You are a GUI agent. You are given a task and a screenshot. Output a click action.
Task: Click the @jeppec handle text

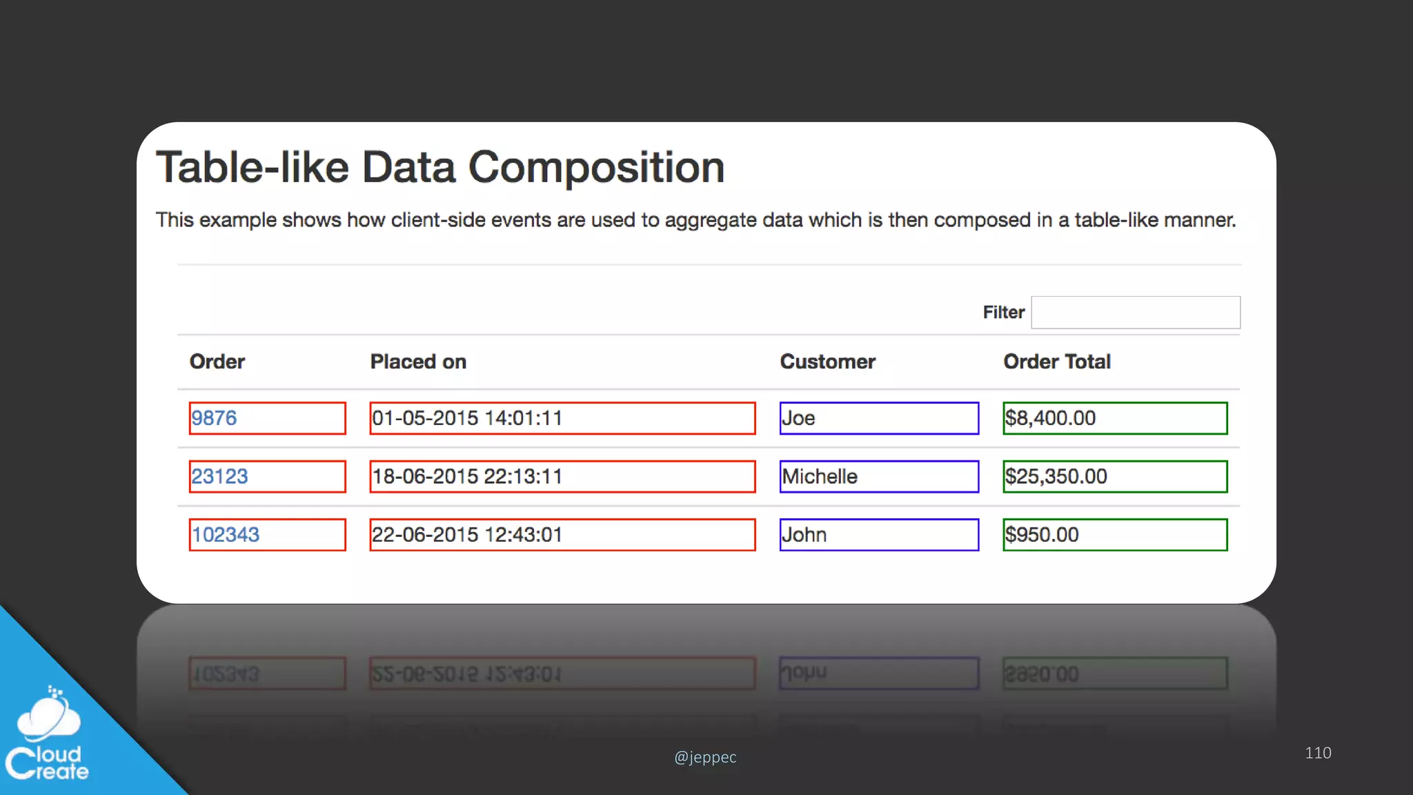pyautogui.click(x=705, y=757)
